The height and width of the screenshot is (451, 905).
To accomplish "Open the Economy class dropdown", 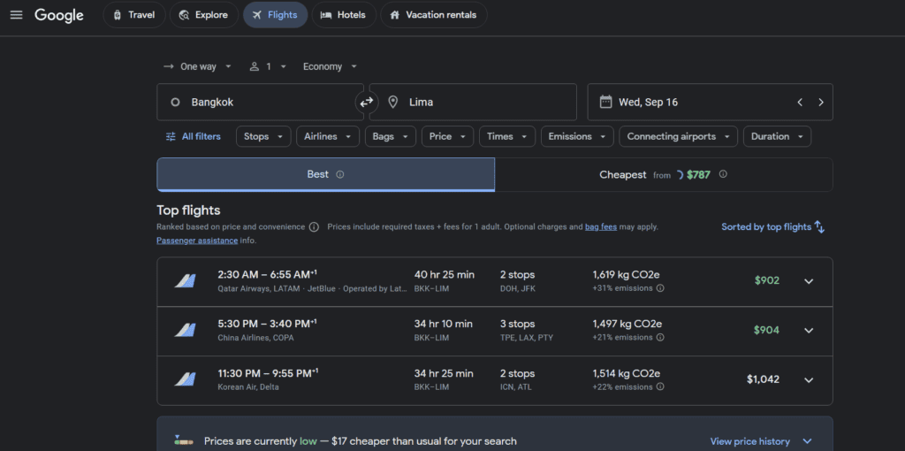I will pos(331,66).
